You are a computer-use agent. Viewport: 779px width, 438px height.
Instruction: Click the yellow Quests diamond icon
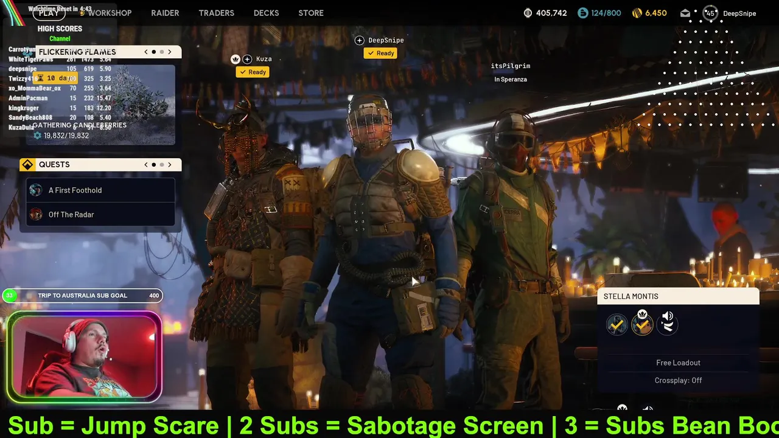[27, 164]
